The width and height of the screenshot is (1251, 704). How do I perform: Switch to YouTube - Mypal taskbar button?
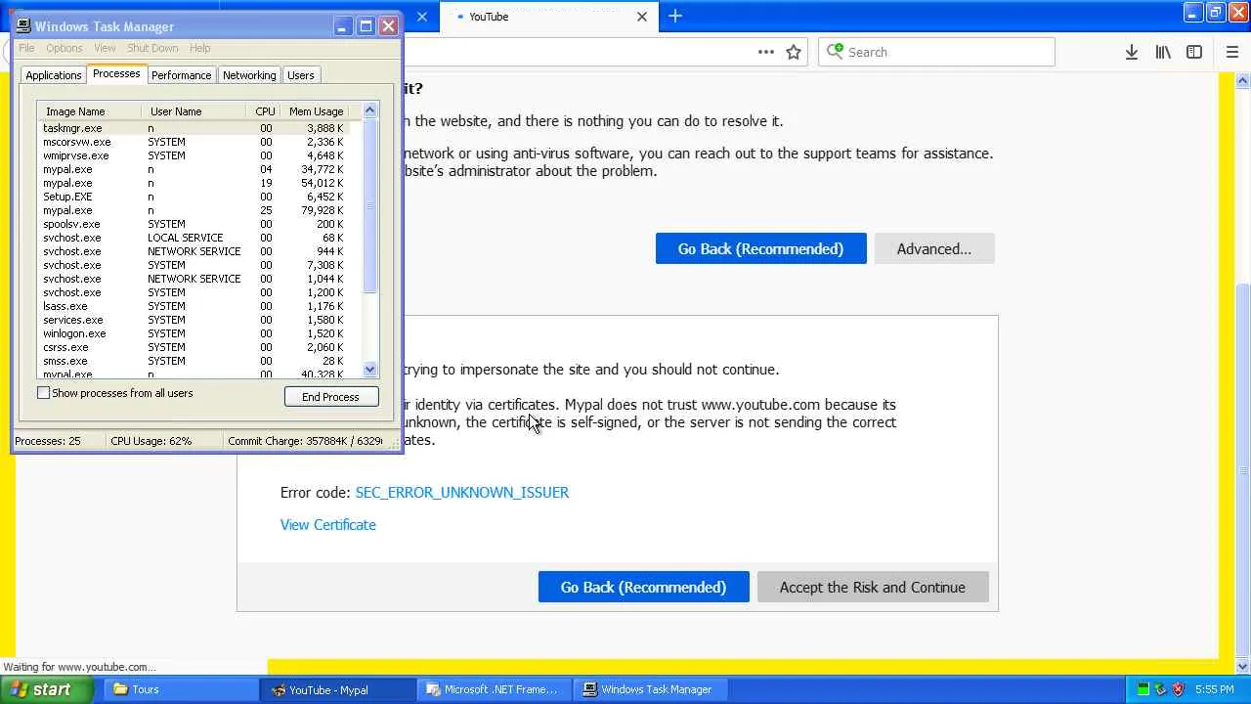tap(340, 689)
